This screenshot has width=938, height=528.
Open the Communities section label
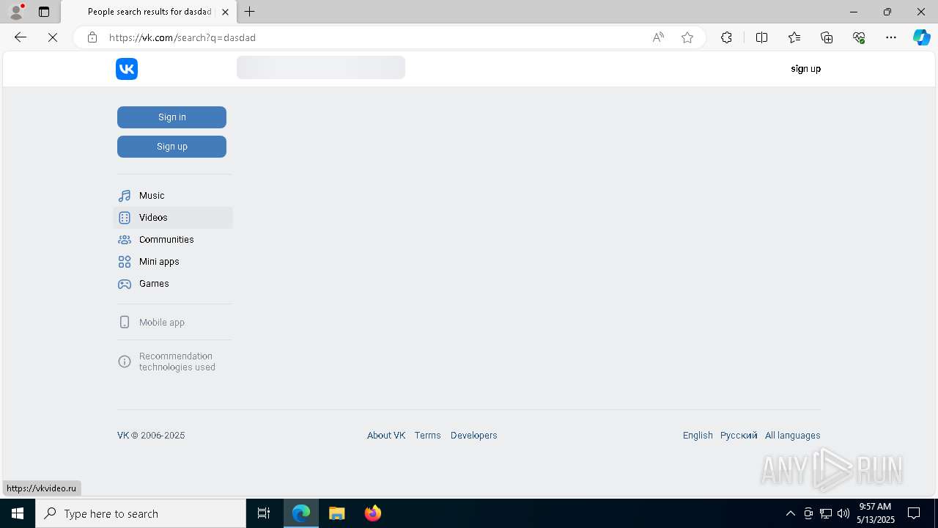[x=166, y=240]
